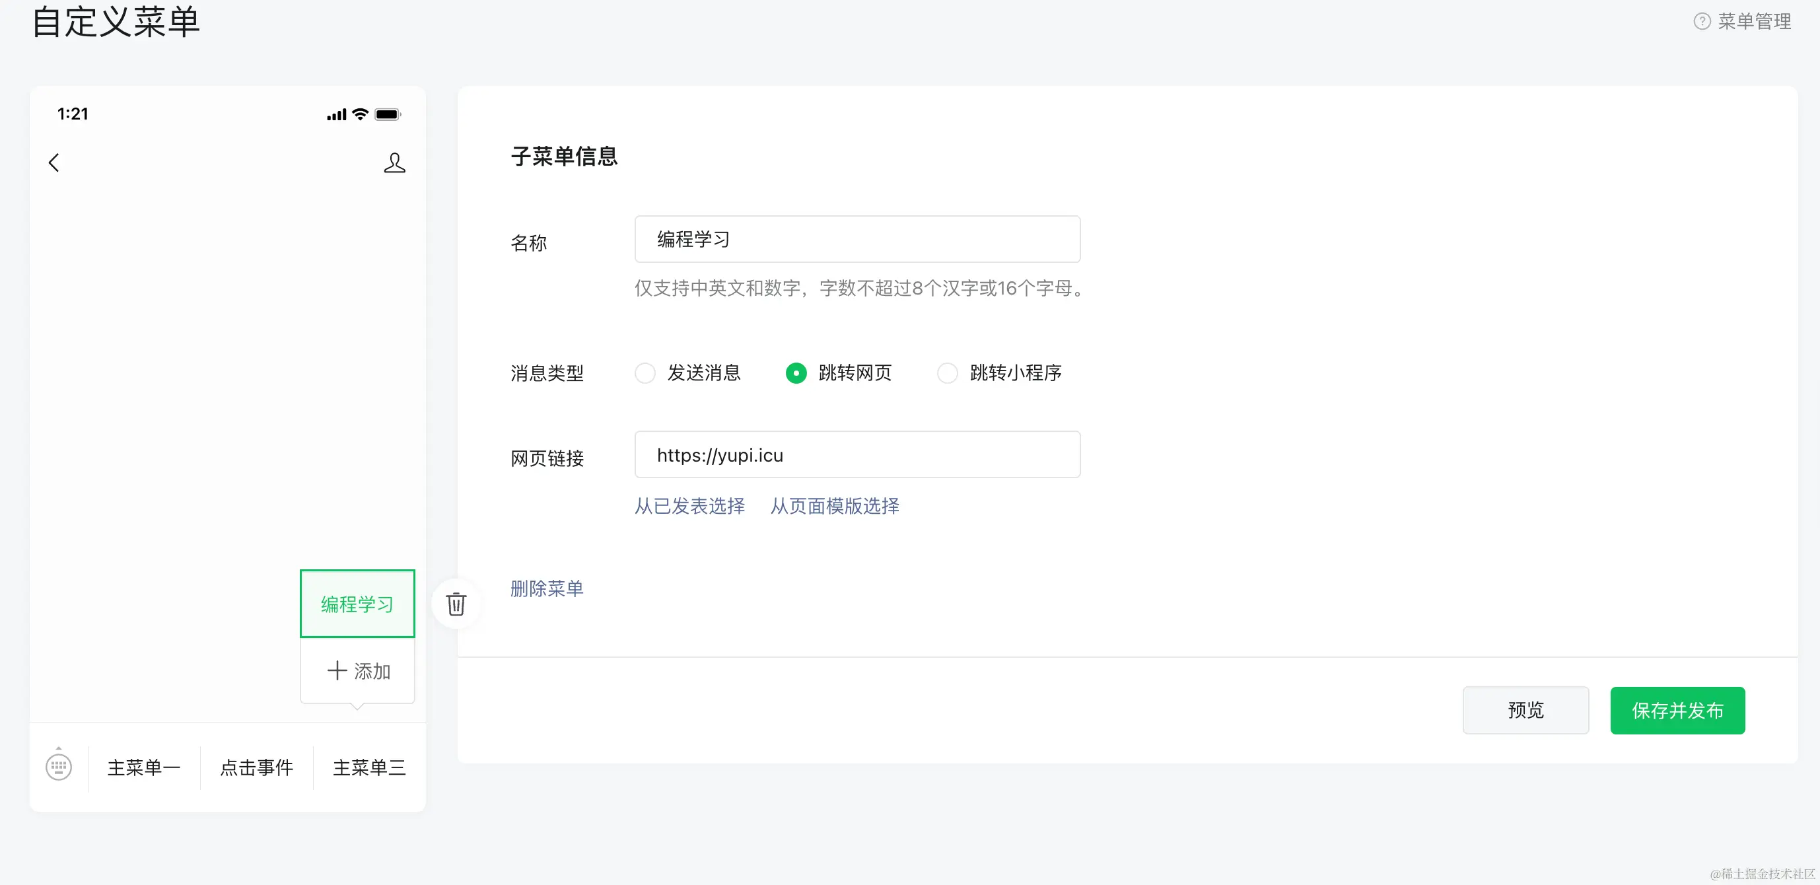Click the 网页链接 URL input field

pos(857,454)
